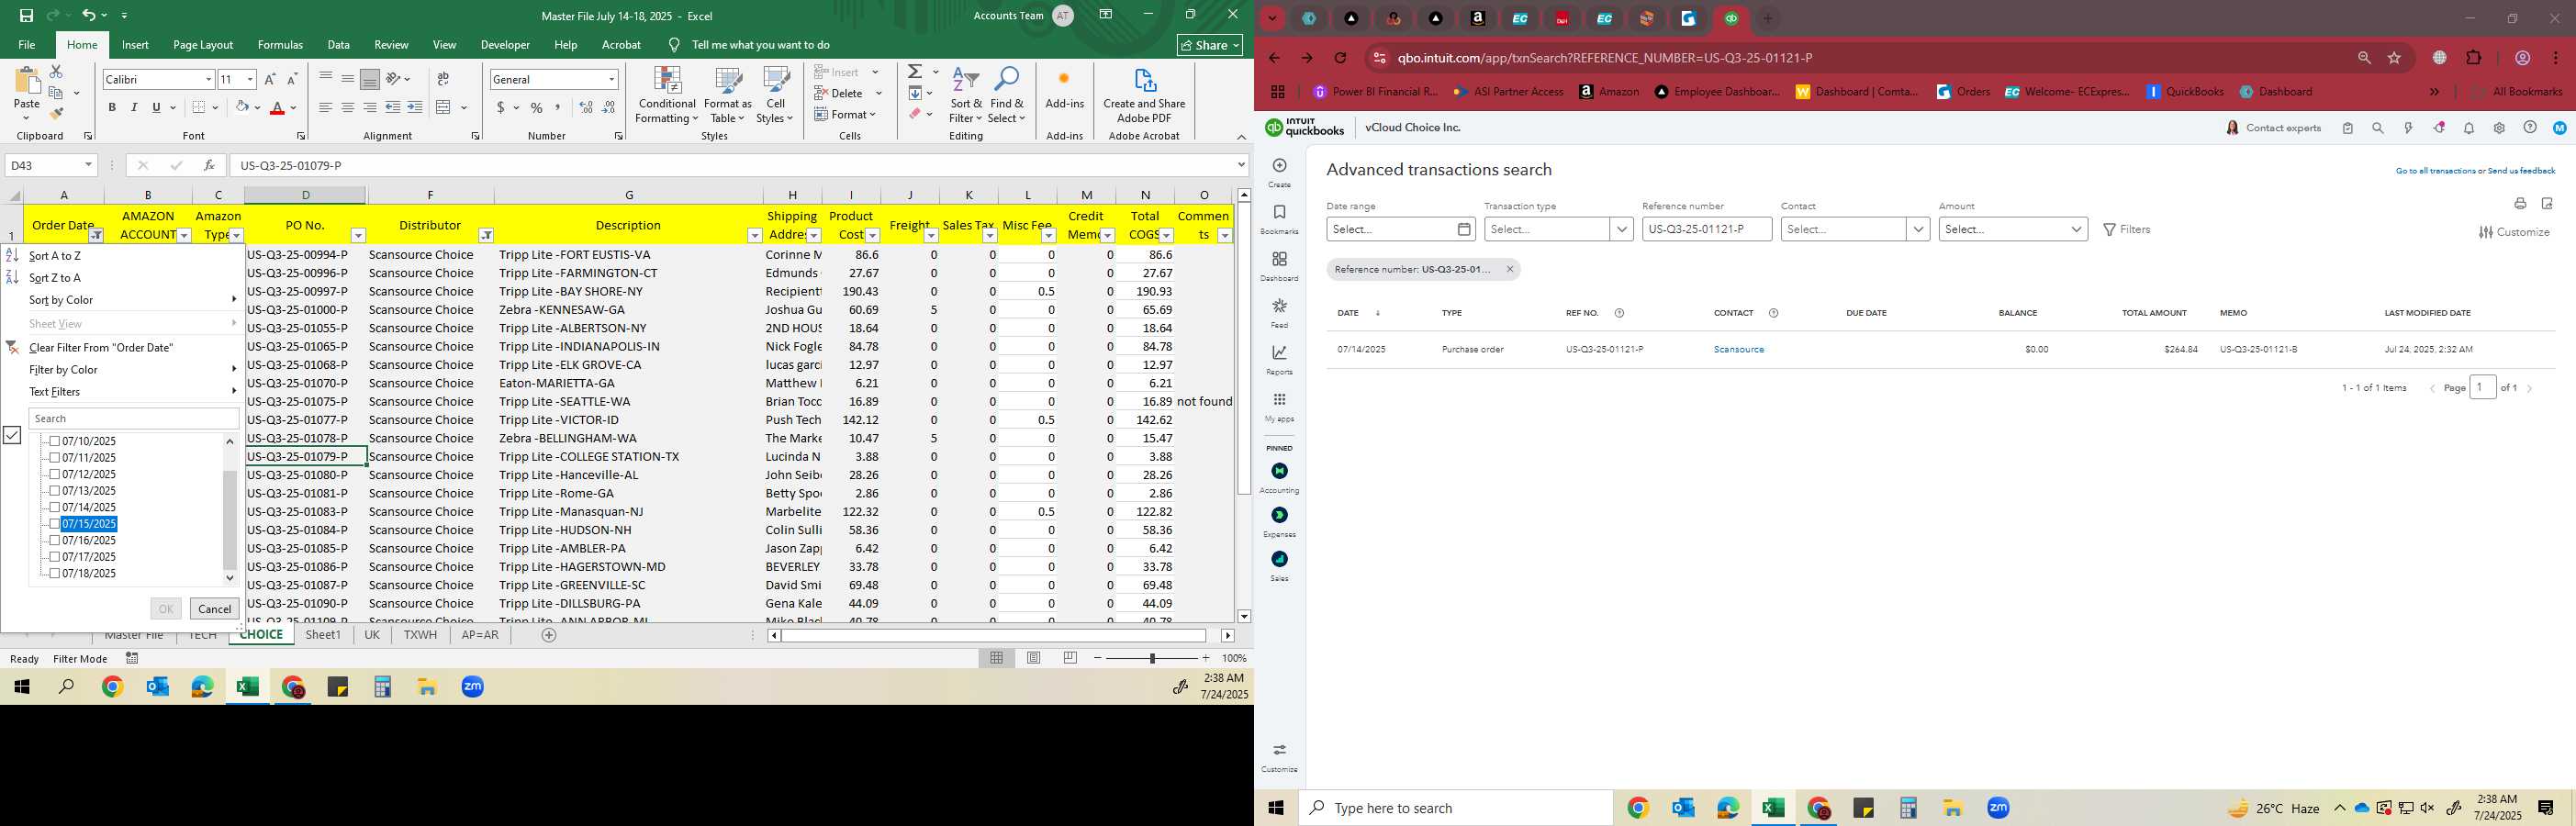Open PO No. column filter dropdown
Viewport: 2576px width, 826px height.
358,235
